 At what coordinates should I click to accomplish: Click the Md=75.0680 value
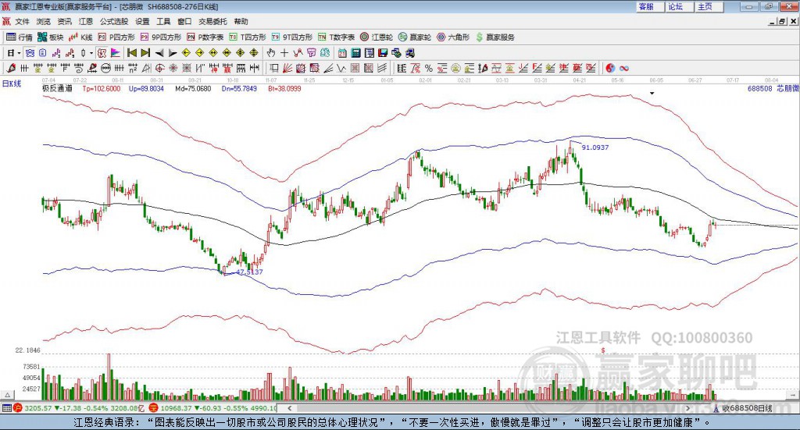193,89
